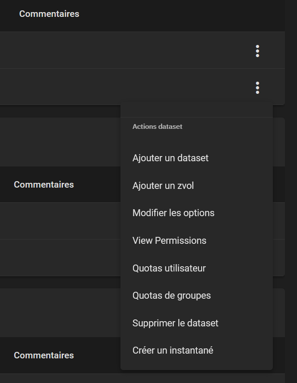
Task: Click second row beneath the middle Commentaires header
Action: (60, 258)
